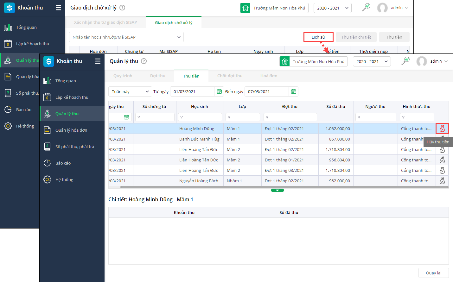Click the Quay lại button

[433, 273]
